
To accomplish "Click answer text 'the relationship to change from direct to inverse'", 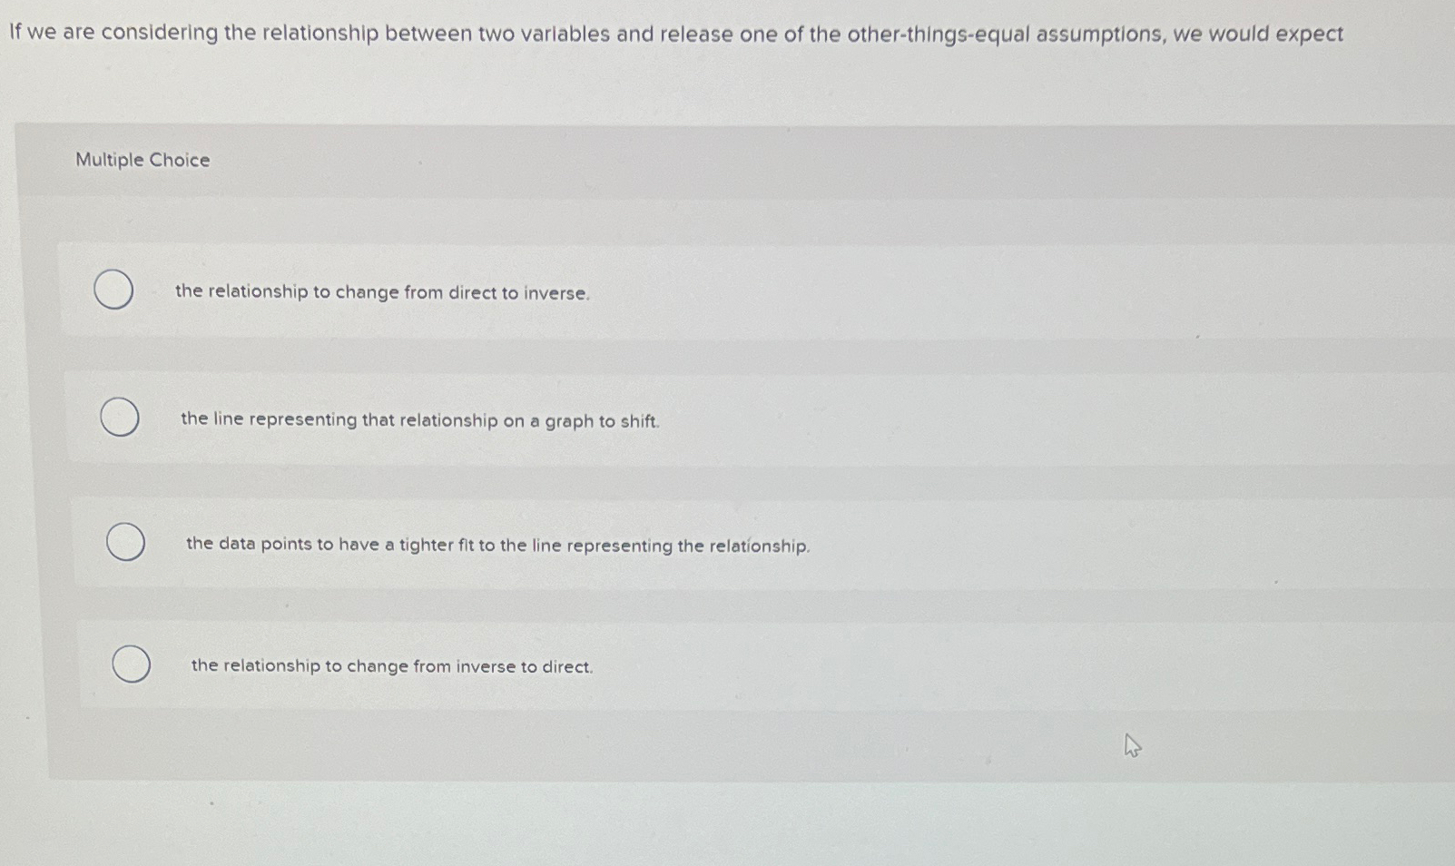I will pos(382,292).
